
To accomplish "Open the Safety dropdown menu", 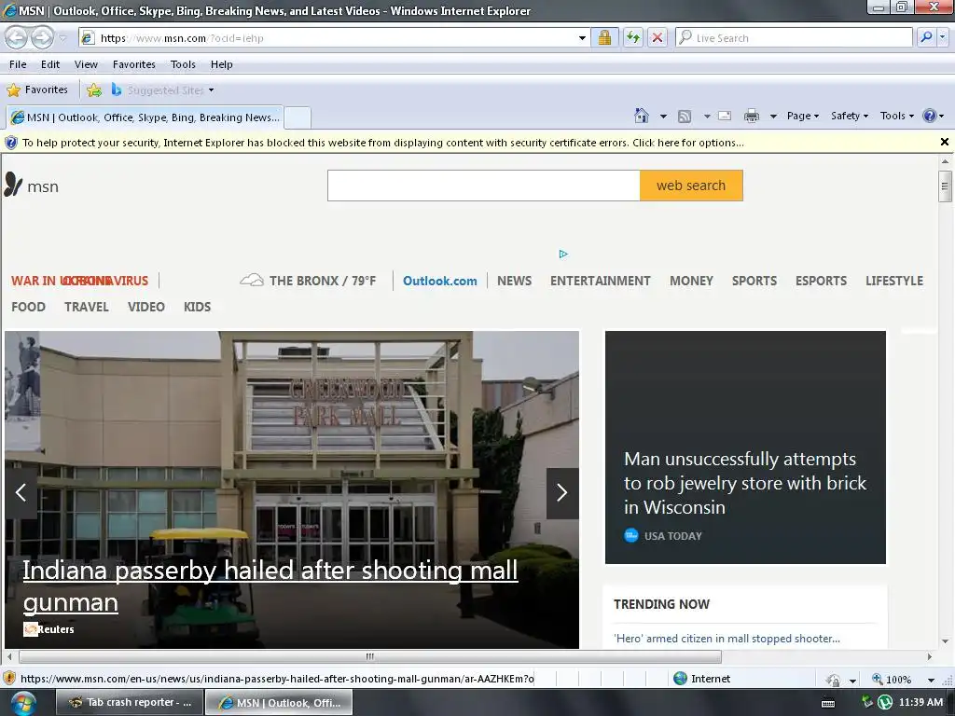I will (x=850, y=116).
